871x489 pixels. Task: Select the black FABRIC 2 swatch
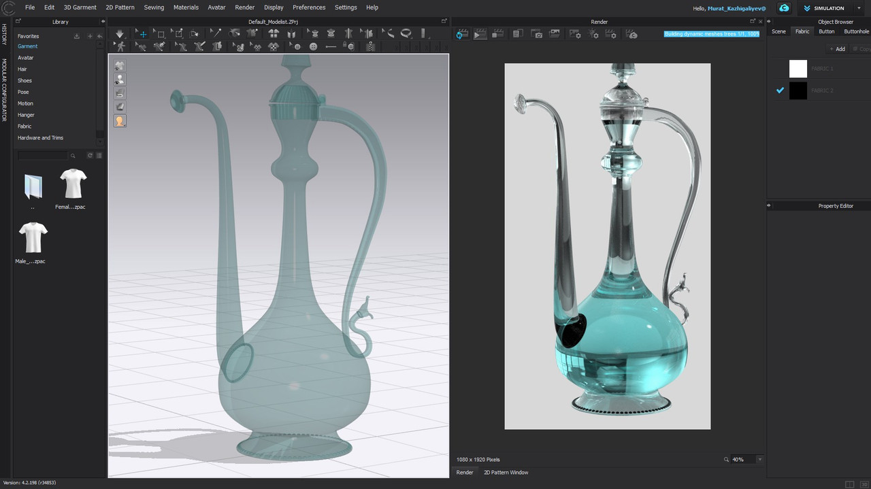(798, 90)
